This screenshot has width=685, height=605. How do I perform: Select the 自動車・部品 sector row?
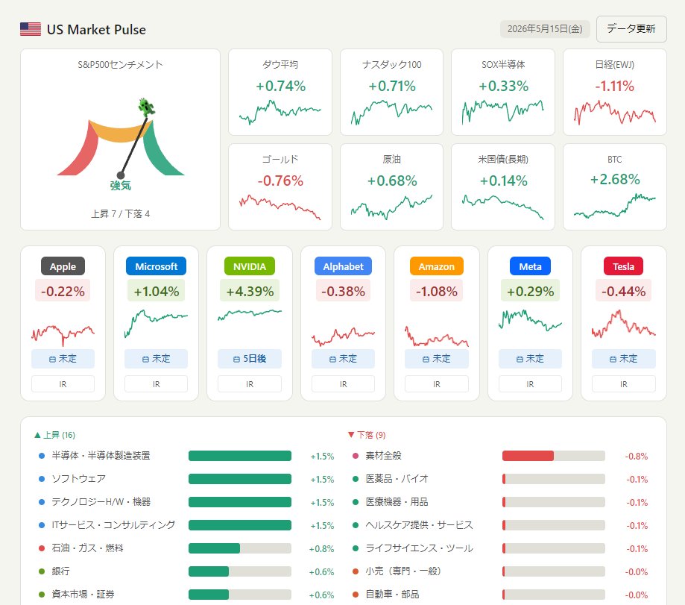coord(500,595)
